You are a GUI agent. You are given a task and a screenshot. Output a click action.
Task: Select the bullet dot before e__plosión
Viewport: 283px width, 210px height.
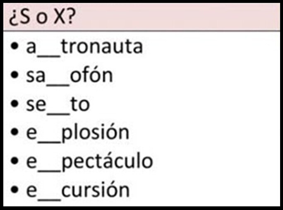(14, 132)
